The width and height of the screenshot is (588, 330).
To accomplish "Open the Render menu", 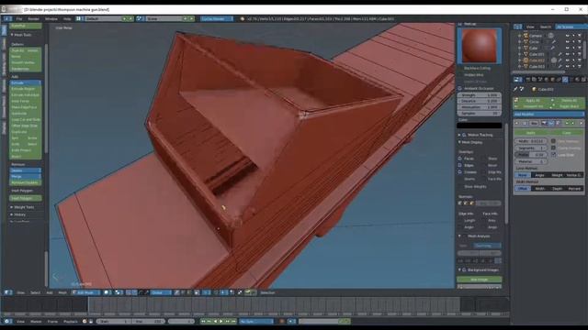I will (33, 18).
